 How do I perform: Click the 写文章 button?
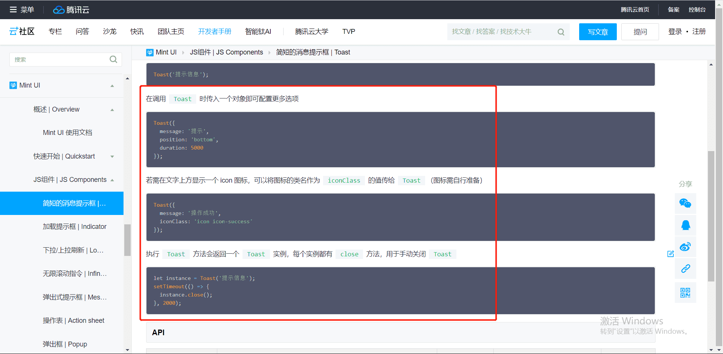tap(598, 32)
